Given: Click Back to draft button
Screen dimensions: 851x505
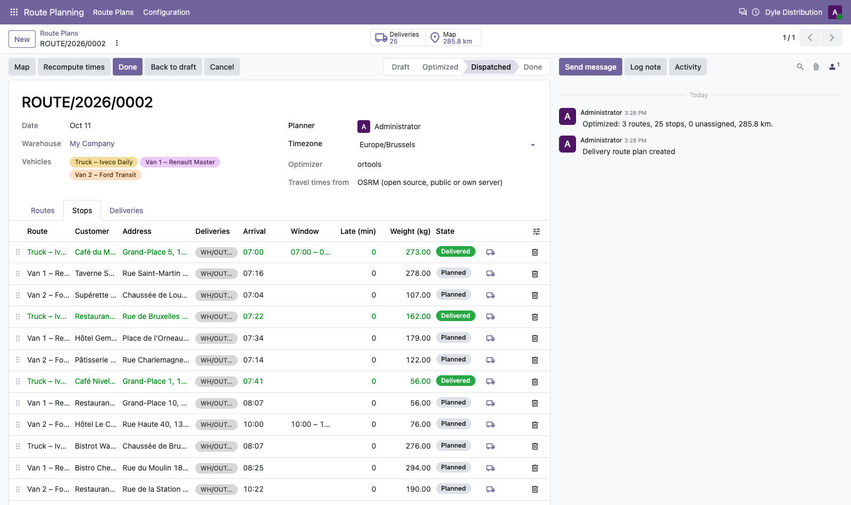Looking at the screenshot, I should tap(173, 67).
